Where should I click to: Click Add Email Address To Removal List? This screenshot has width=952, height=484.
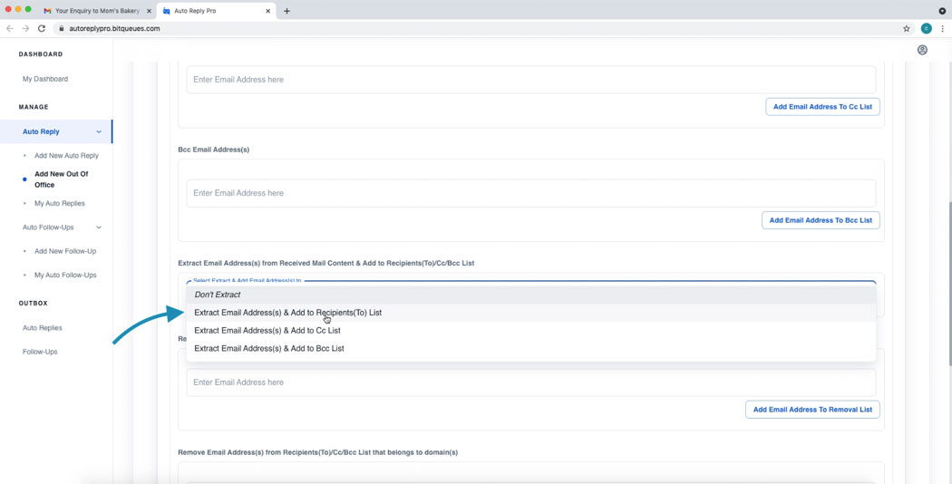click(812, 410)
